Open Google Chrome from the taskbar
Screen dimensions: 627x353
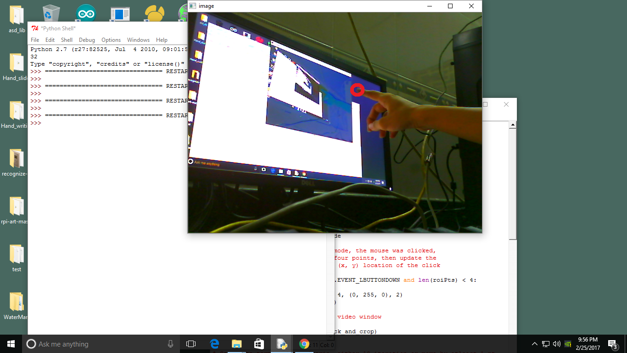[304, 344]
